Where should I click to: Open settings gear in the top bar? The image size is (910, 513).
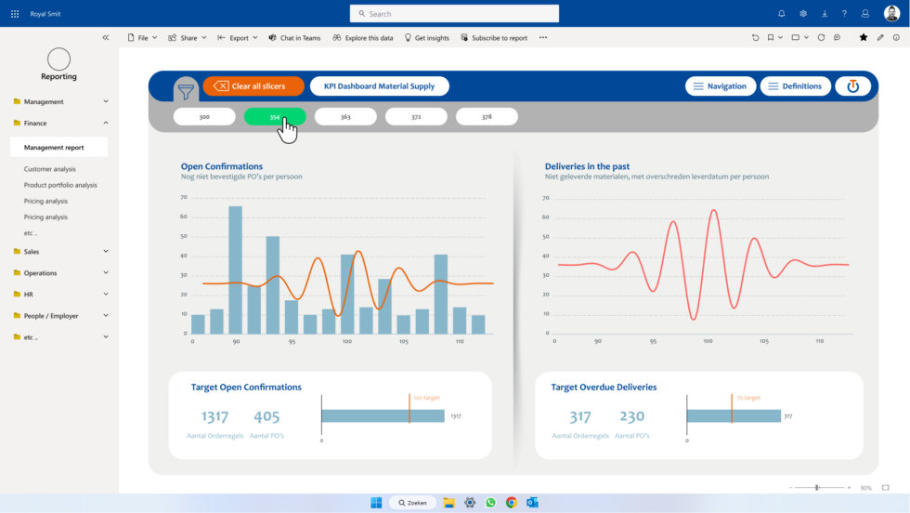click(803, 14)
